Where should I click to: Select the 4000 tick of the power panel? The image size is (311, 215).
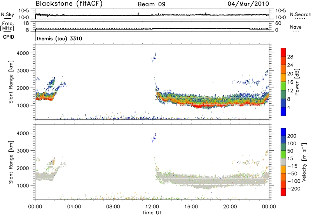click(x=23, y=53)
